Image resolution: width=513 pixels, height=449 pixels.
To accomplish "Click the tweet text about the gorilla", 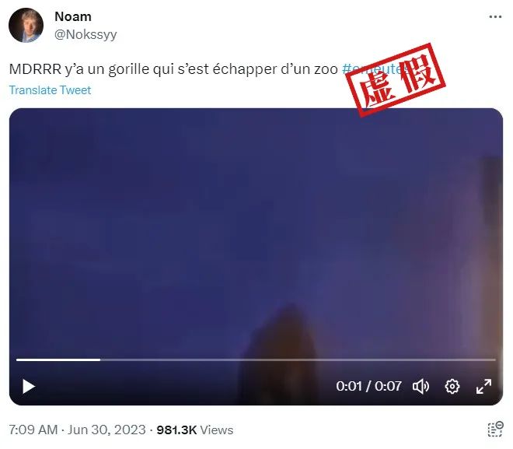I will pos(173,69).
